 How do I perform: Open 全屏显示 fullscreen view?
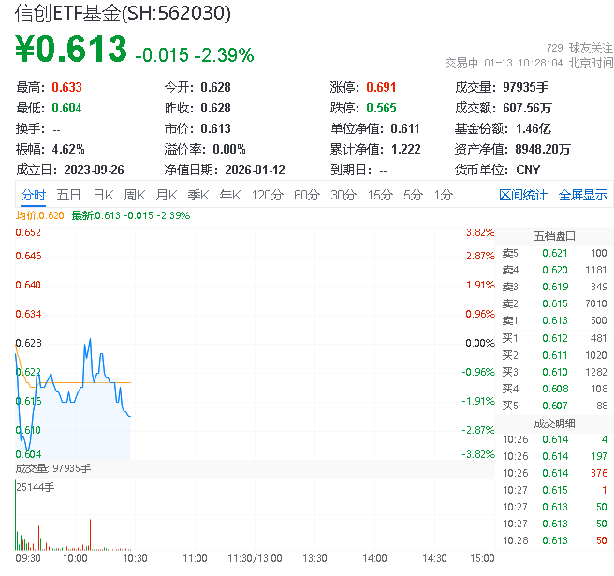point(583,195)
